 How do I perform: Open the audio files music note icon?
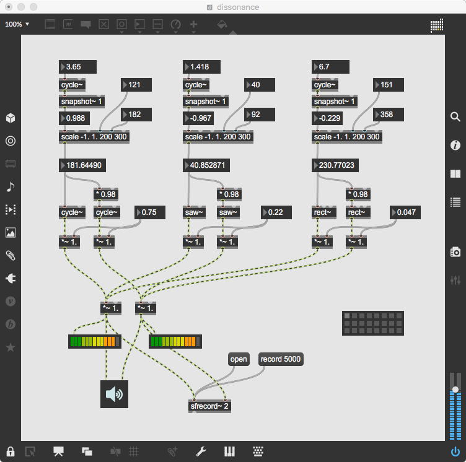coord(11,186)
